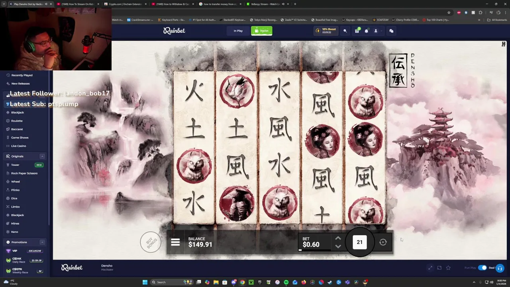
Task: Click the taskbar Search box
Action: [x=171, y=282]
